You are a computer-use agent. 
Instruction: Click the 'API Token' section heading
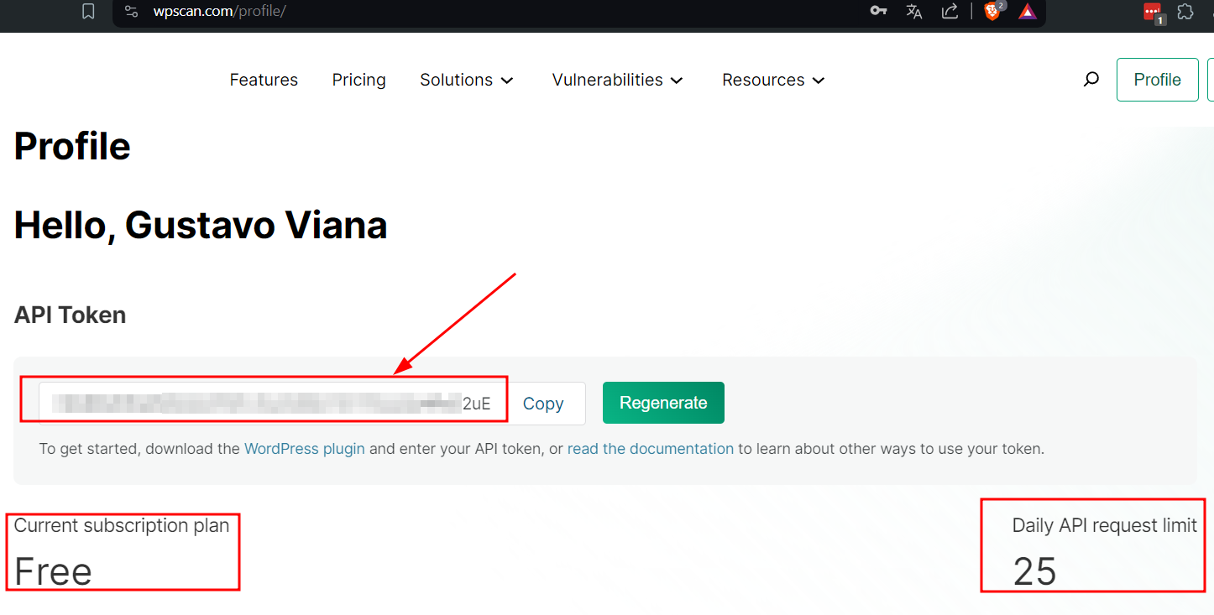coord(70,315)
